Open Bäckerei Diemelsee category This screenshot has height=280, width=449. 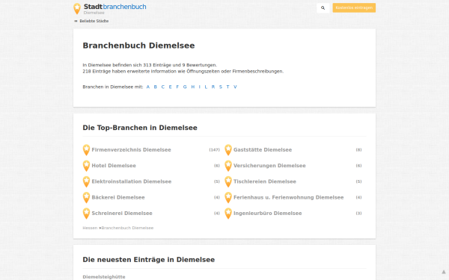[x=118, y=197]
